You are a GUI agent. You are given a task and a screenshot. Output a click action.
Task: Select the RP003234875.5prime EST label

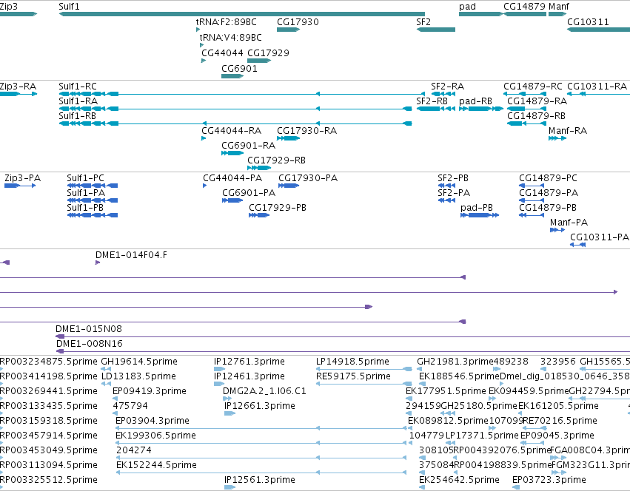(49, 362)
